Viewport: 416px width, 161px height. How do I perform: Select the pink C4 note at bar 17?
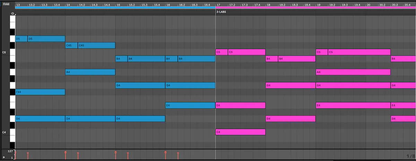click(x=241, y=132)
